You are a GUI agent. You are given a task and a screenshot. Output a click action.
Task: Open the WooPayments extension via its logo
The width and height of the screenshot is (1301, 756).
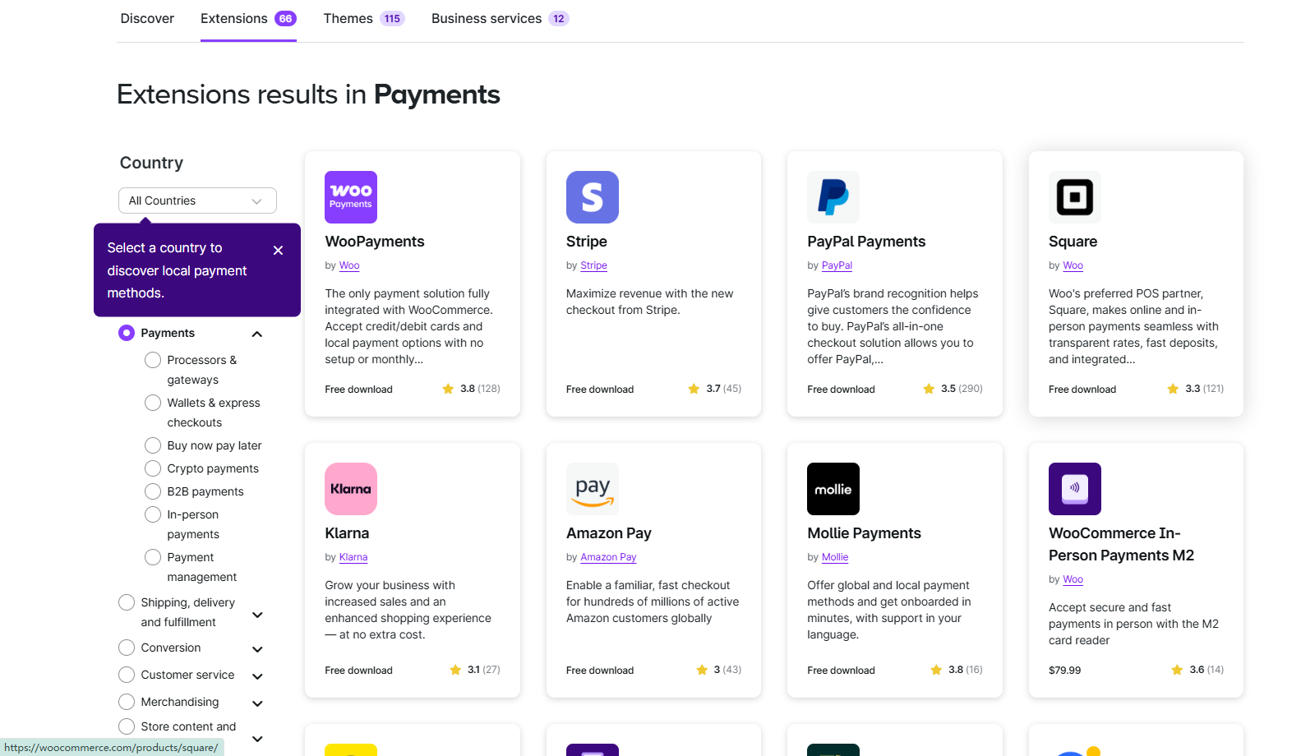coord(350,197)
